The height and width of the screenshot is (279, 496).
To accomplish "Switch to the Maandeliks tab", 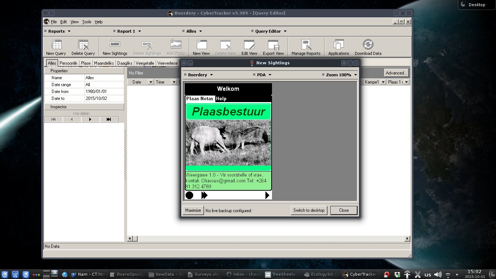I will pyautogui.click(x=104, y=63).
